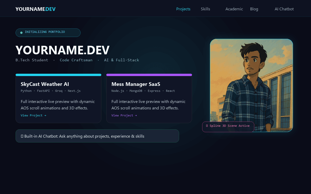The width and height of the screenshot is (311, 194).
Task: Open AI Chatbot from the navbar
Action: [284, 9]
